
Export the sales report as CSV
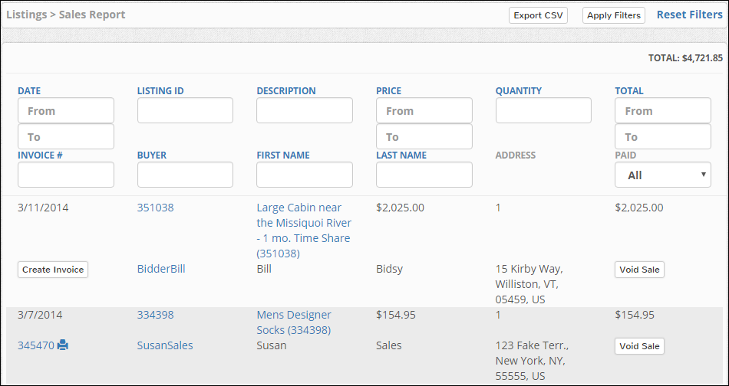(x=539, y=15)
